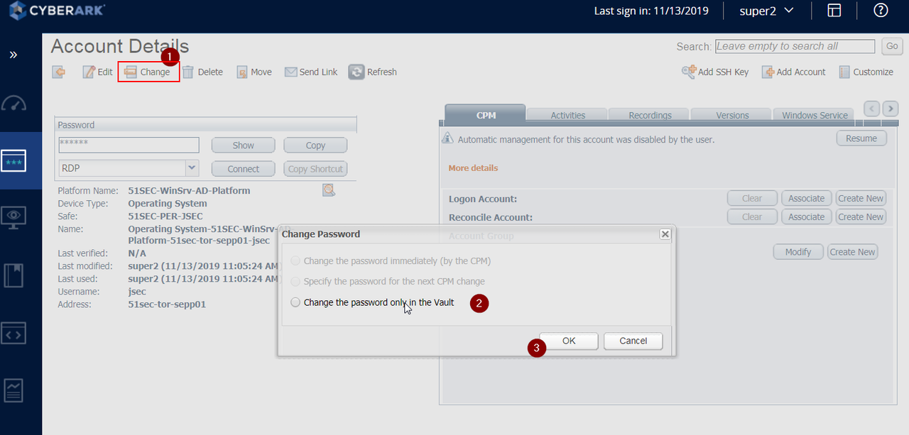Click the Send Link toolbar button
The image size is (909, 435).
(311, 72)
